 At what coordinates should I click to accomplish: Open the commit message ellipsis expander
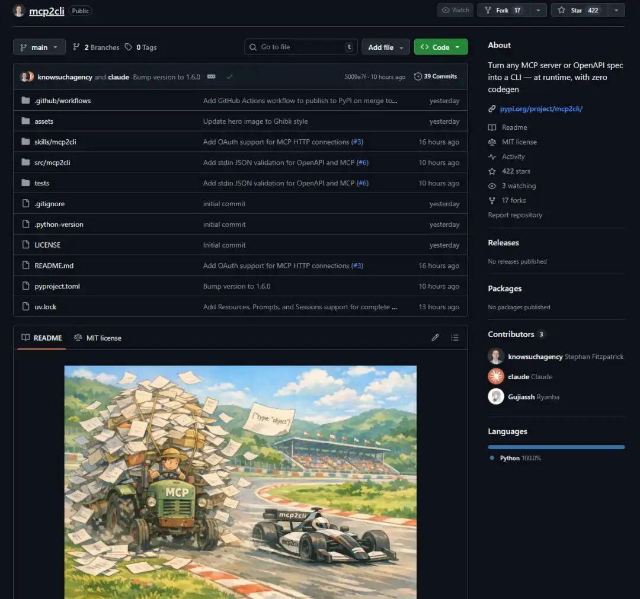(x=211, y=76)
